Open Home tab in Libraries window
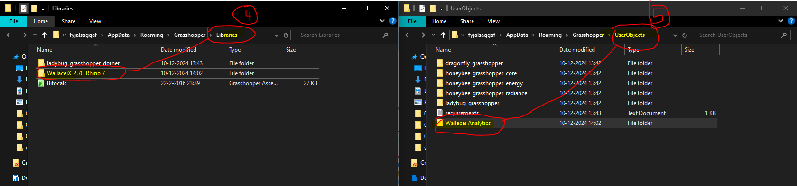The height and width of the screenshot is (186, 797). click(41, 21)
